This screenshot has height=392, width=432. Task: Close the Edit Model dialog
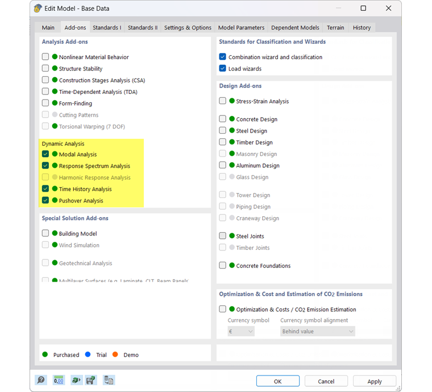[x=388, y=9]
